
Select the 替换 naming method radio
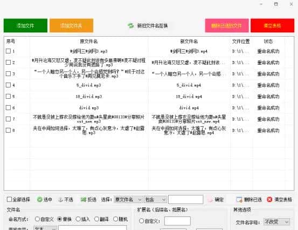coord(59,219)
